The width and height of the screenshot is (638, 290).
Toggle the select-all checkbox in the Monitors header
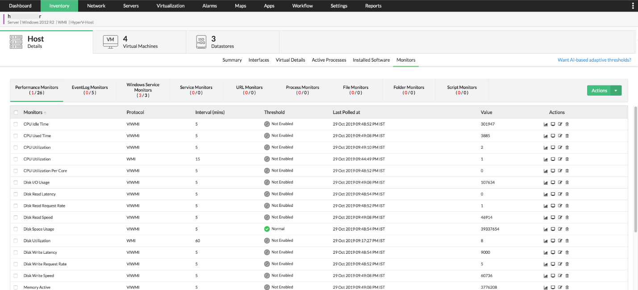pos(16,113)
